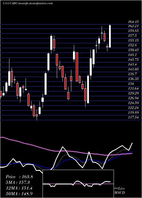Click the 159.85 price axis label
The height and width of the screenshot is (198, 142).
pyautogui.click(x=133, y=31)
